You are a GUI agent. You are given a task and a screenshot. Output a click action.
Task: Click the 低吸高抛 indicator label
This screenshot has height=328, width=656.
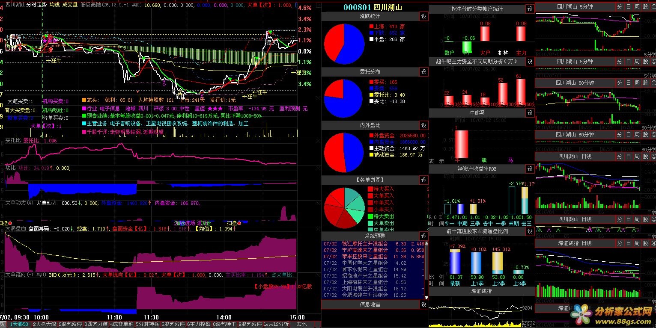click(x=89, y=4)
